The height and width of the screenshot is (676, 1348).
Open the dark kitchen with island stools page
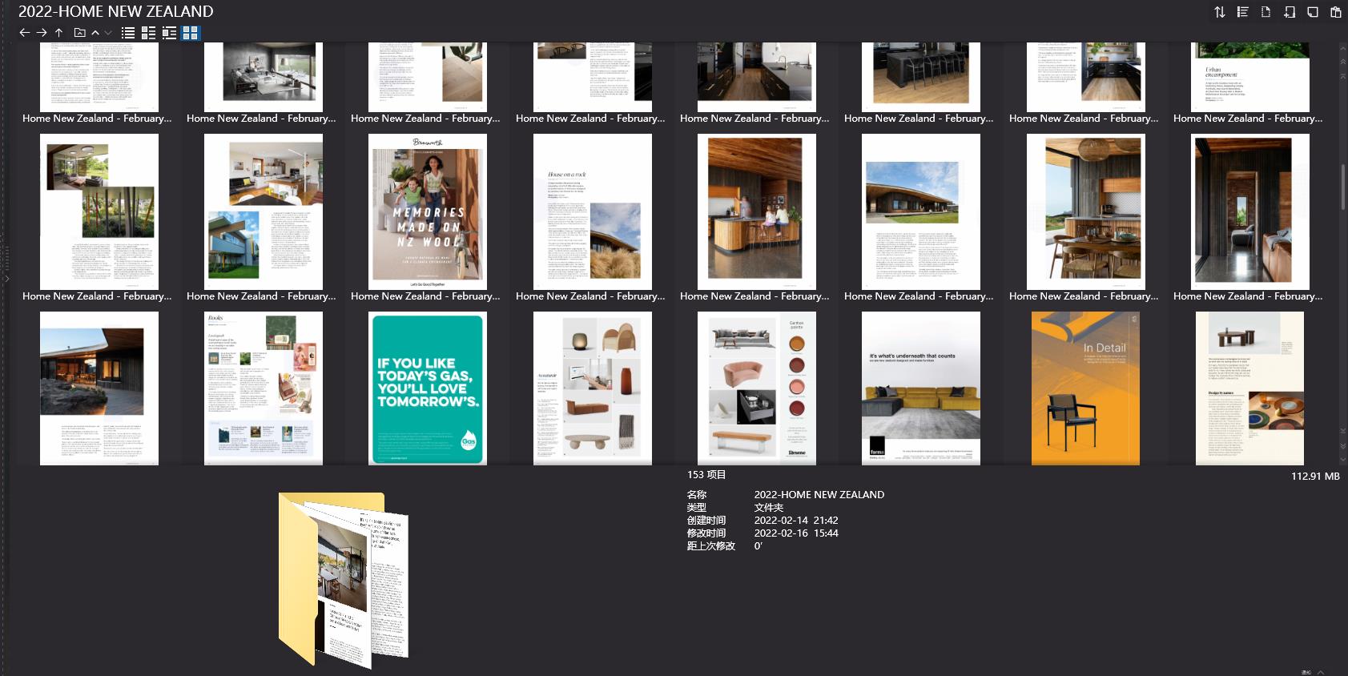pos(921,77)
